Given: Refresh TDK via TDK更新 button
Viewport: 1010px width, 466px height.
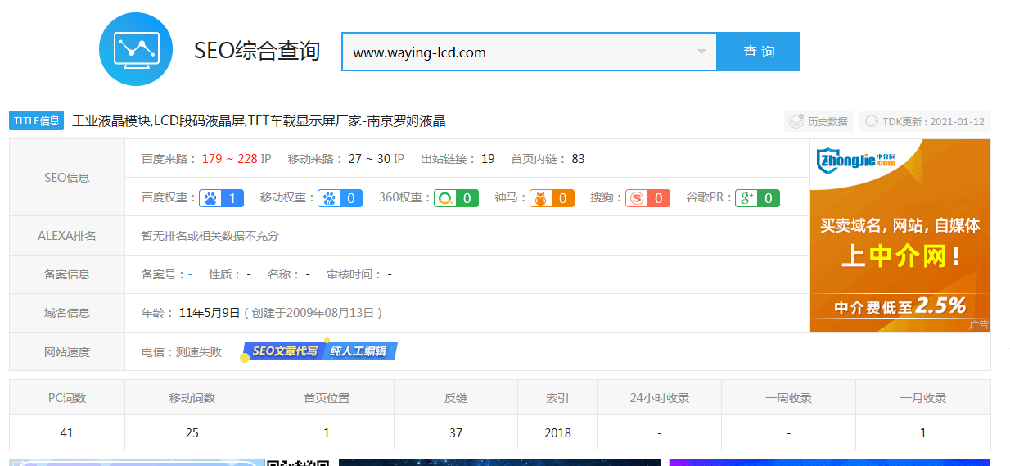Looking at the screenshot, I should pos(925,121).
